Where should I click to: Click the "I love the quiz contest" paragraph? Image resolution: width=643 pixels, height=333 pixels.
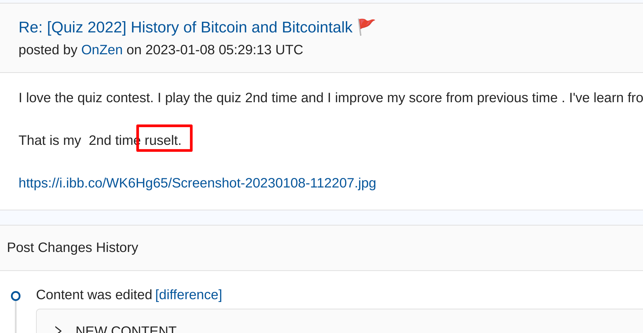tap(331, 98)
